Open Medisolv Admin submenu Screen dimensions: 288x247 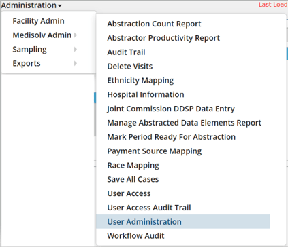pyautogui.click(x=42, y=35)
